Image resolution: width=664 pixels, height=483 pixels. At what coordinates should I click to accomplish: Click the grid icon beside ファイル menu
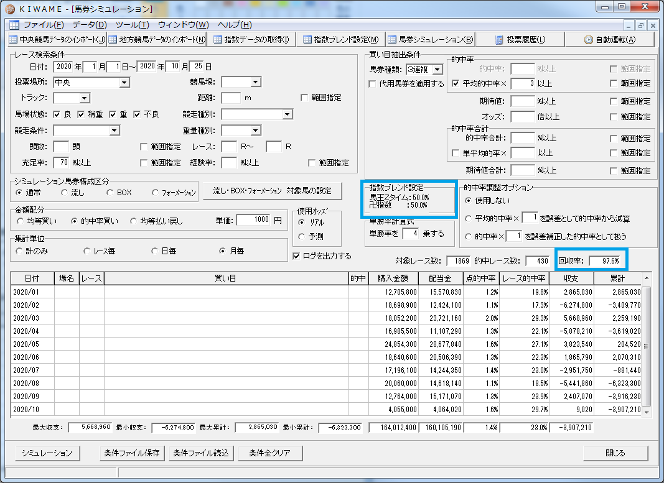click(x=14, y=25)
